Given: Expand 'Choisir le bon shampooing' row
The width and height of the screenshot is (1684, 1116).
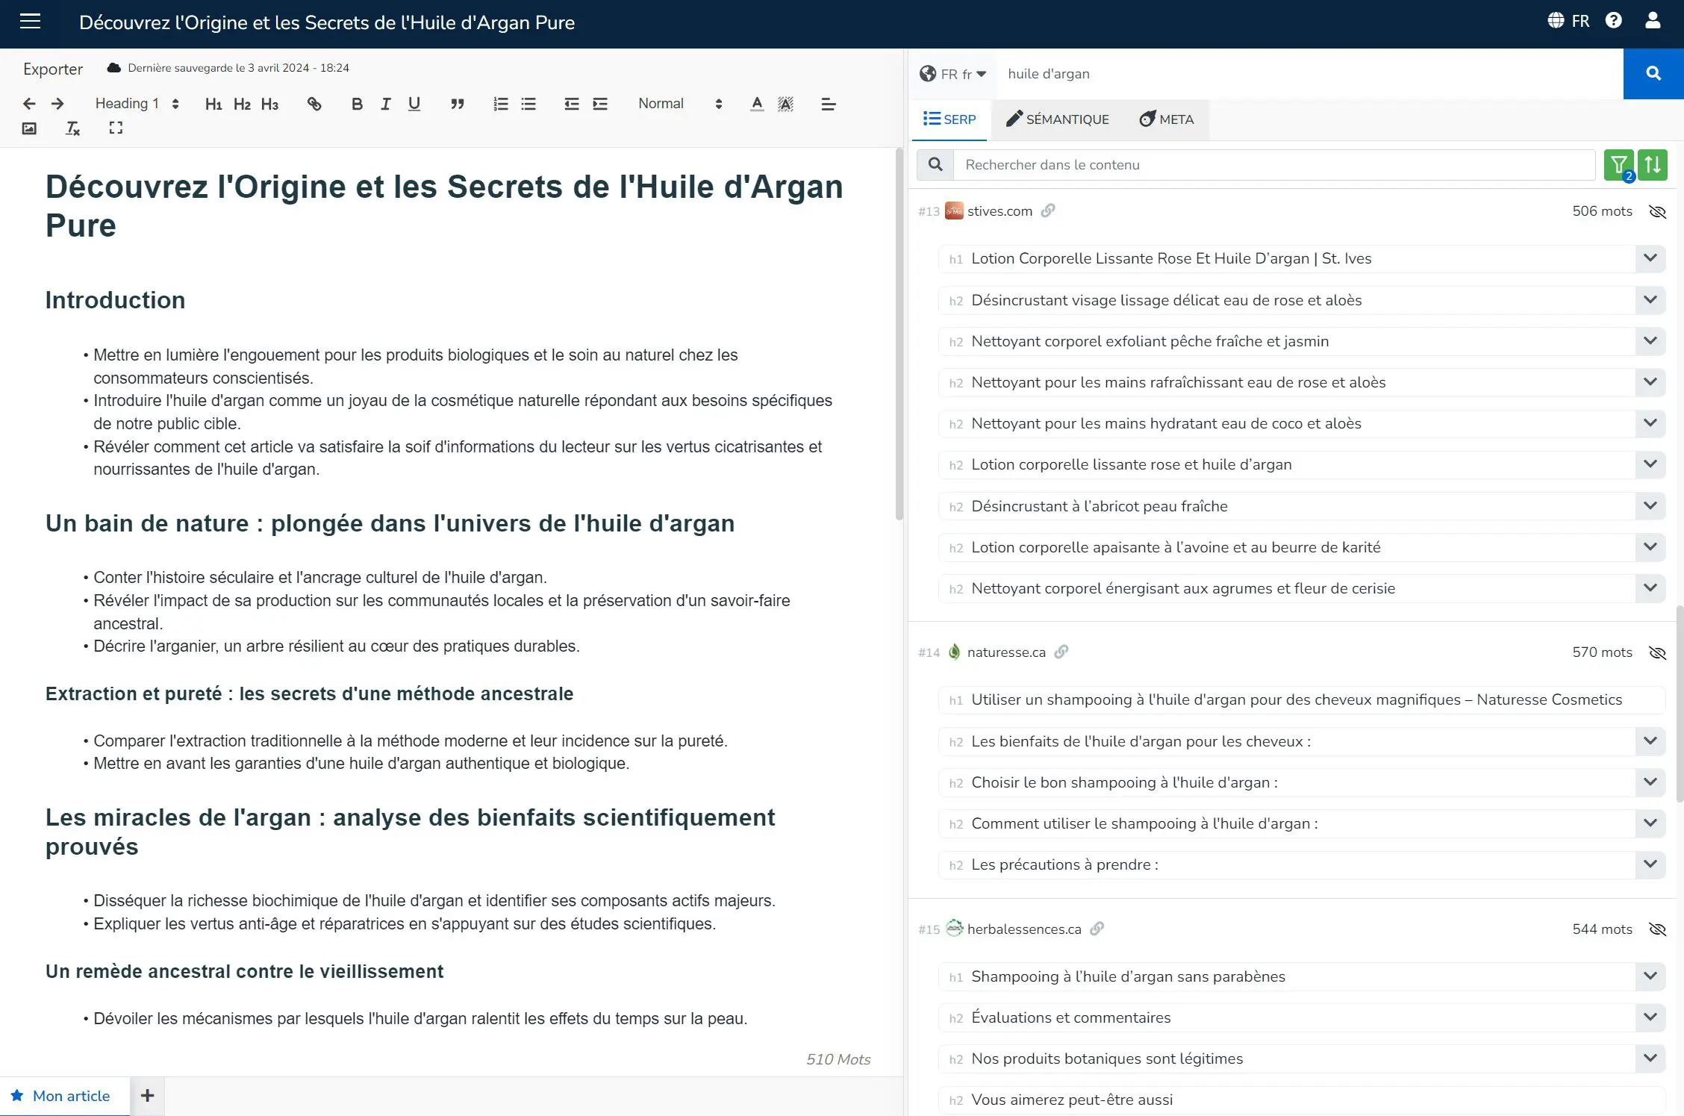Looking at the screenshot, I should [x=1650, y=782].
